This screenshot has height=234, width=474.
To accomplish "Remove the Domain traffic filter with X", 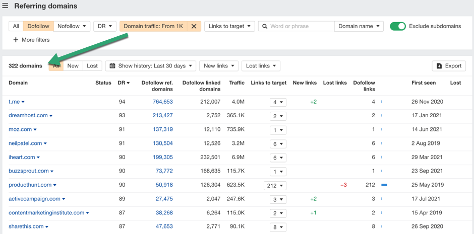I will coord(194,26).
